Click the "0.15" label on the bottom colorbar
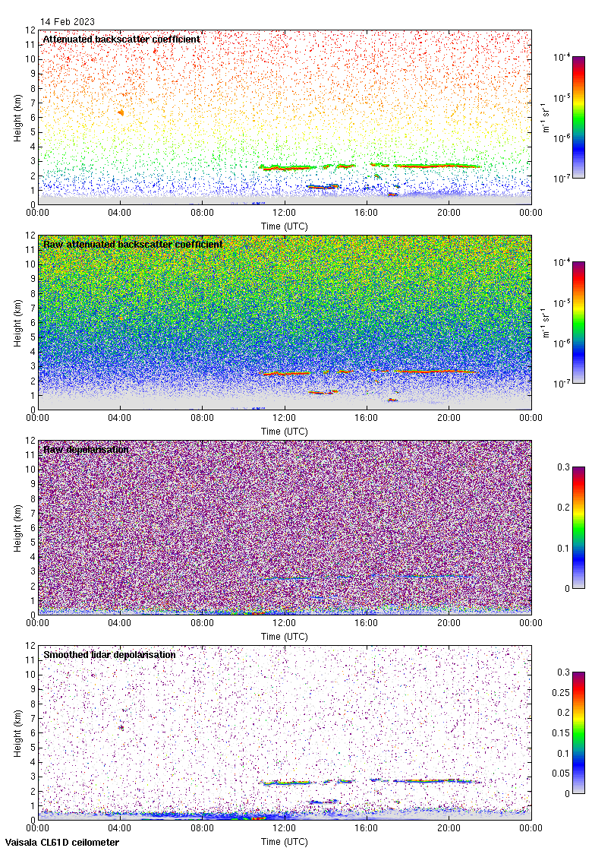Viewport: 592px width, 851px height. [562, 733]
